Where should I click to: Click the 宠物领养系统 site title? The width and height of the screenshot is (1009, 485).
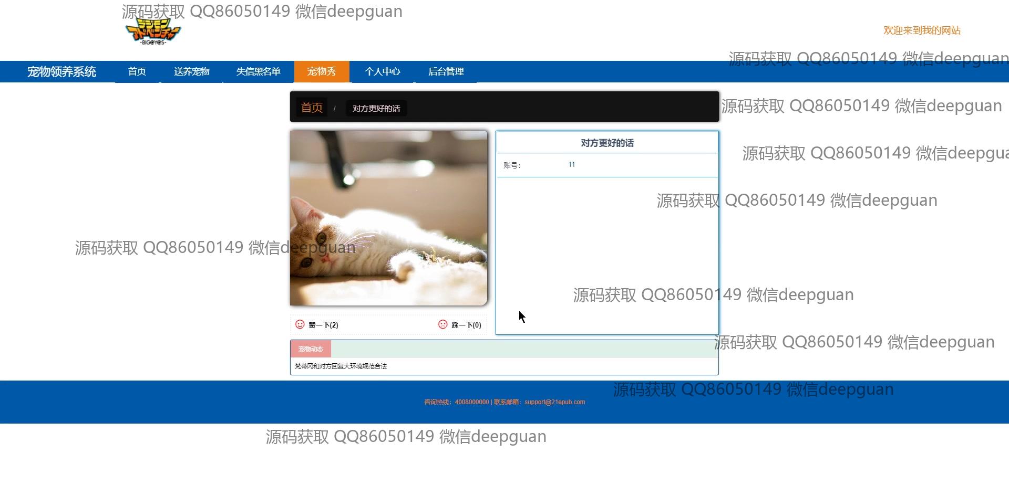click(x=61, y=72)
